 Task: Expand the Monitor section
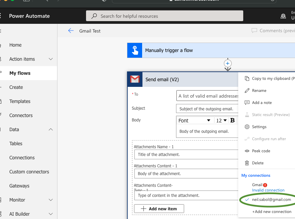[x=50, y=200]
